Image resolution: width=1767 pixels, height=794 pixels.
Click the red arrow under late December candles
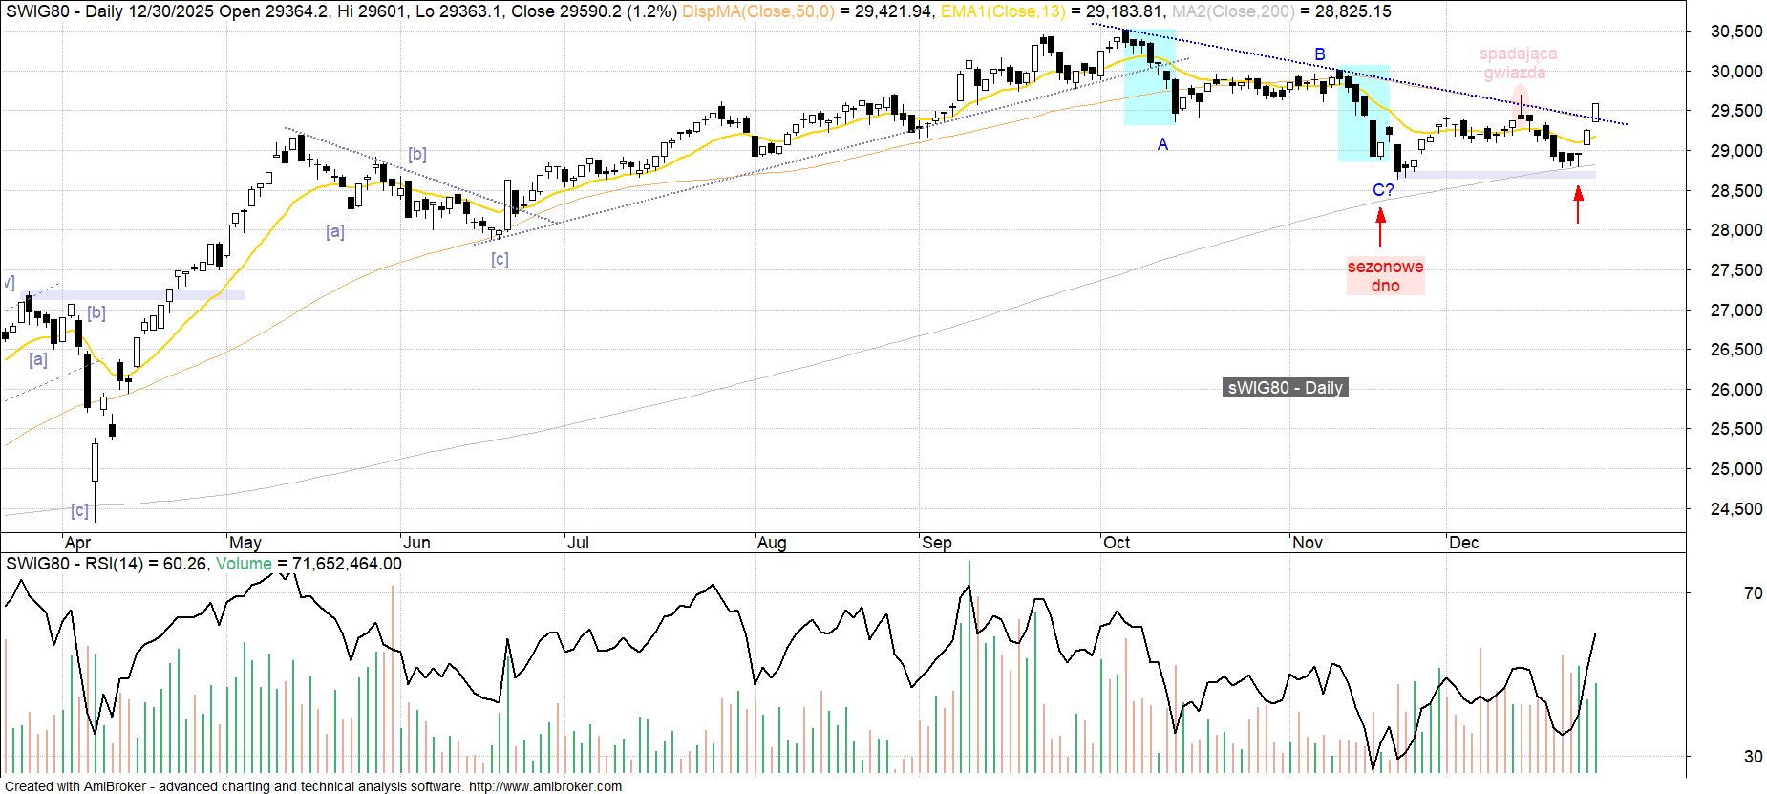point(1578,204)
